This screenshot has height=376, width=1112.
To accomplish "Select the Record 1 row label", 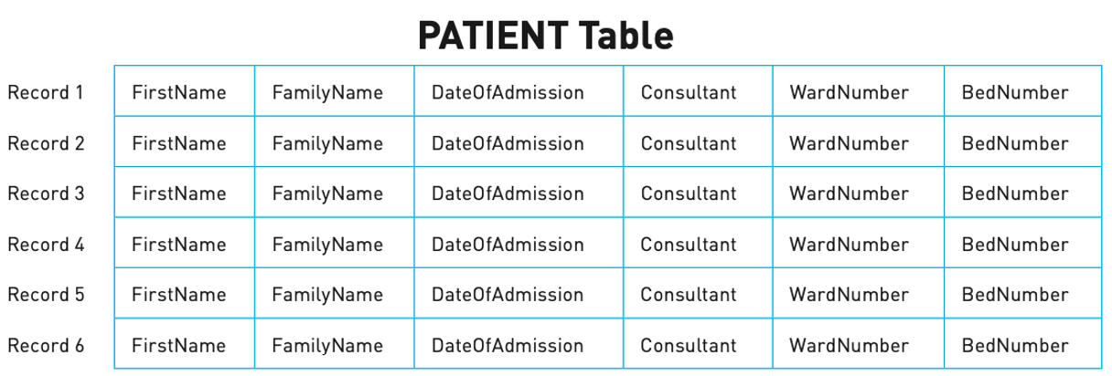I will (46, 92).
